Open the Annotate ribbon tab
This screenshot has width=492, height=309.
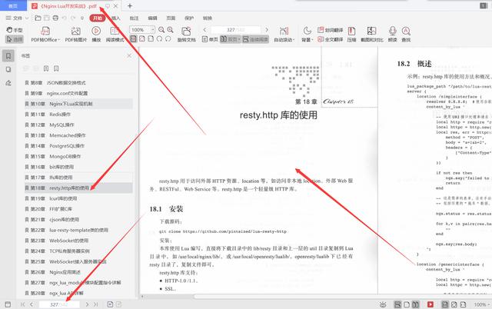[134, 18]
